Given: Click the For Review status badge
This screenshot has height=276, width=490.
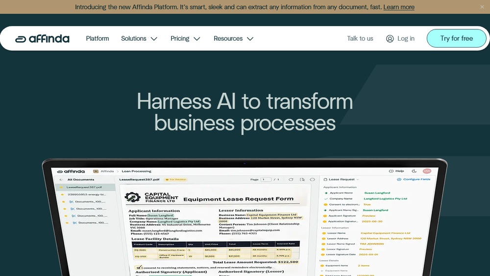Looking at the screenshot, I should click(x=176, y=179).
